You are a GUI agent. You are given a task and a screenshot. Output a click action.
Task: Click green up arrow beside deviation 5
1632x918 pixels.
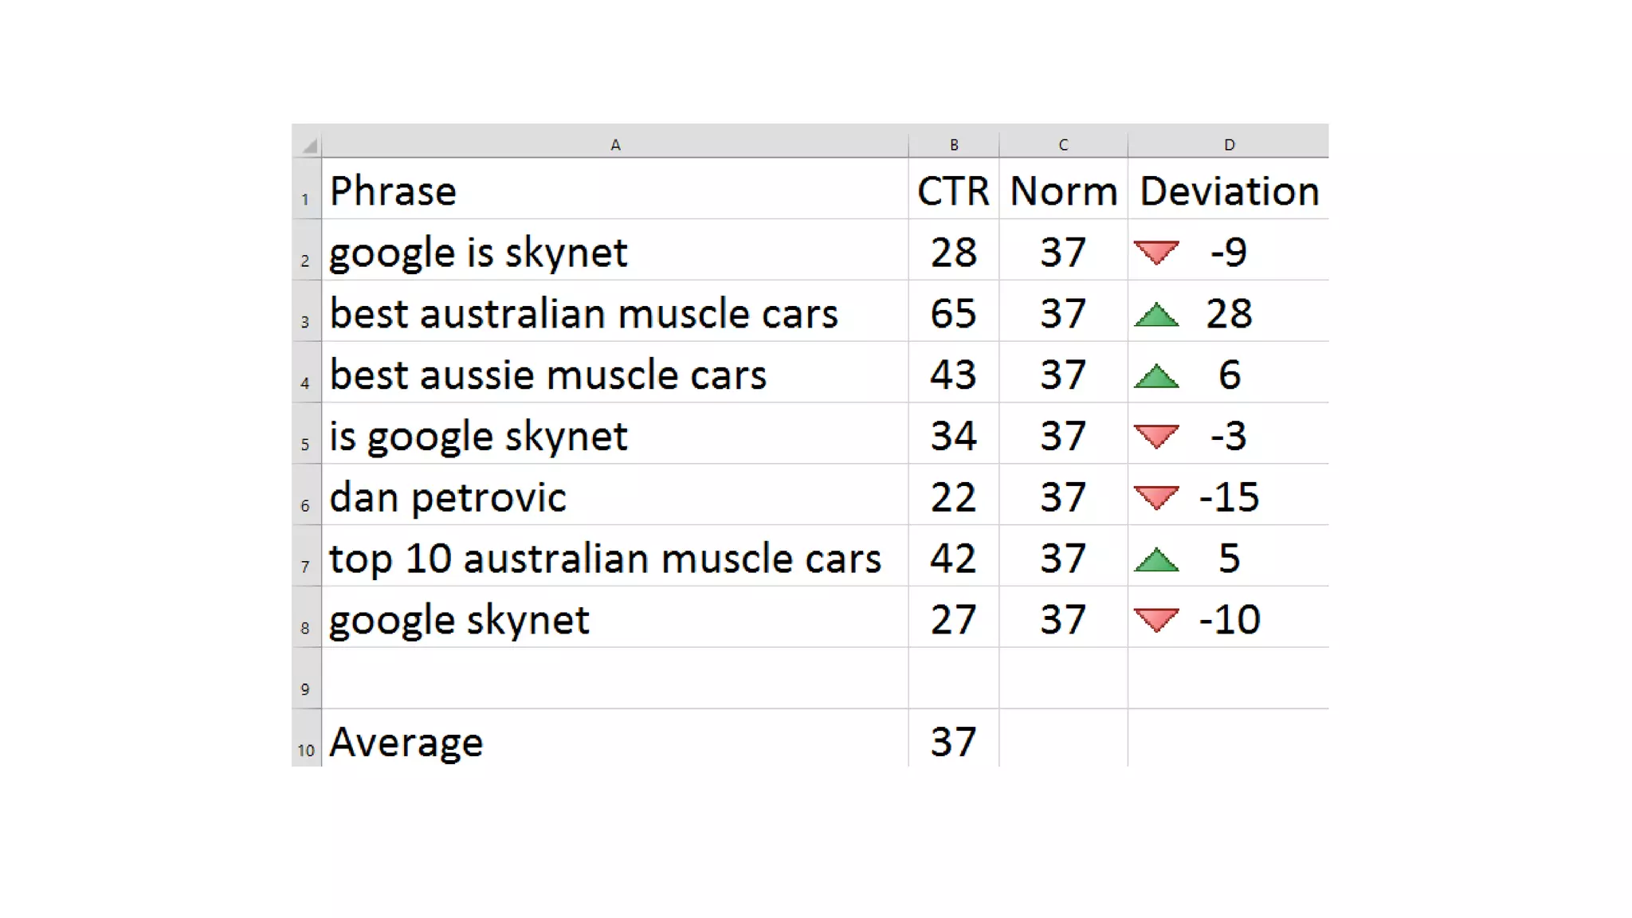[1155, 560]
